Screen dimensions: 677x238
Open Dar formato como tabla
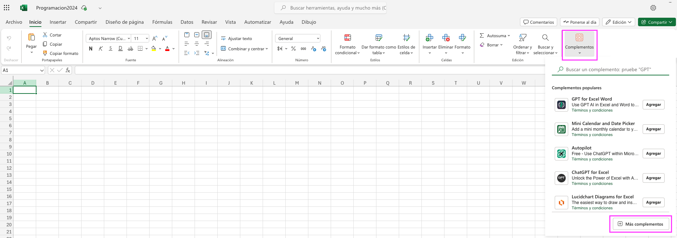click(x=379, y=44)
